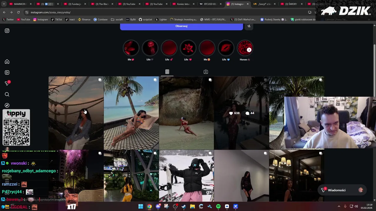Viewport: 376px width, 211px height.
Task: Switch to the MAMMON browser tab
Action: [x=20, y=4]
